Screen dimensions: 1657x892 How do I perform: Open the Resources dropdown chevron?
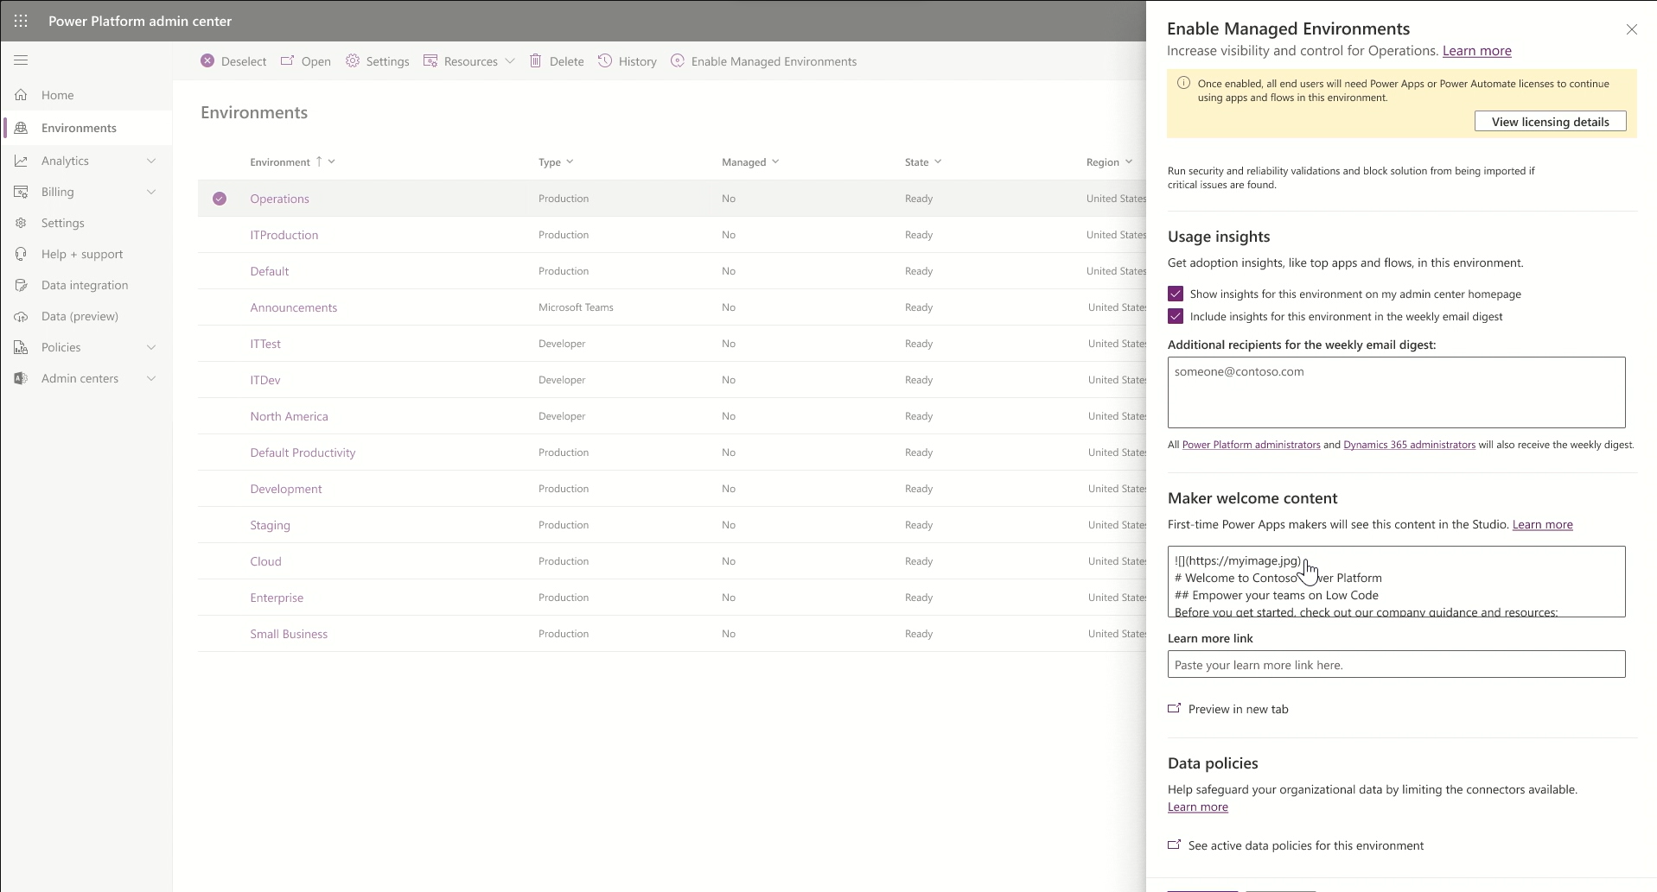point(510,61)
